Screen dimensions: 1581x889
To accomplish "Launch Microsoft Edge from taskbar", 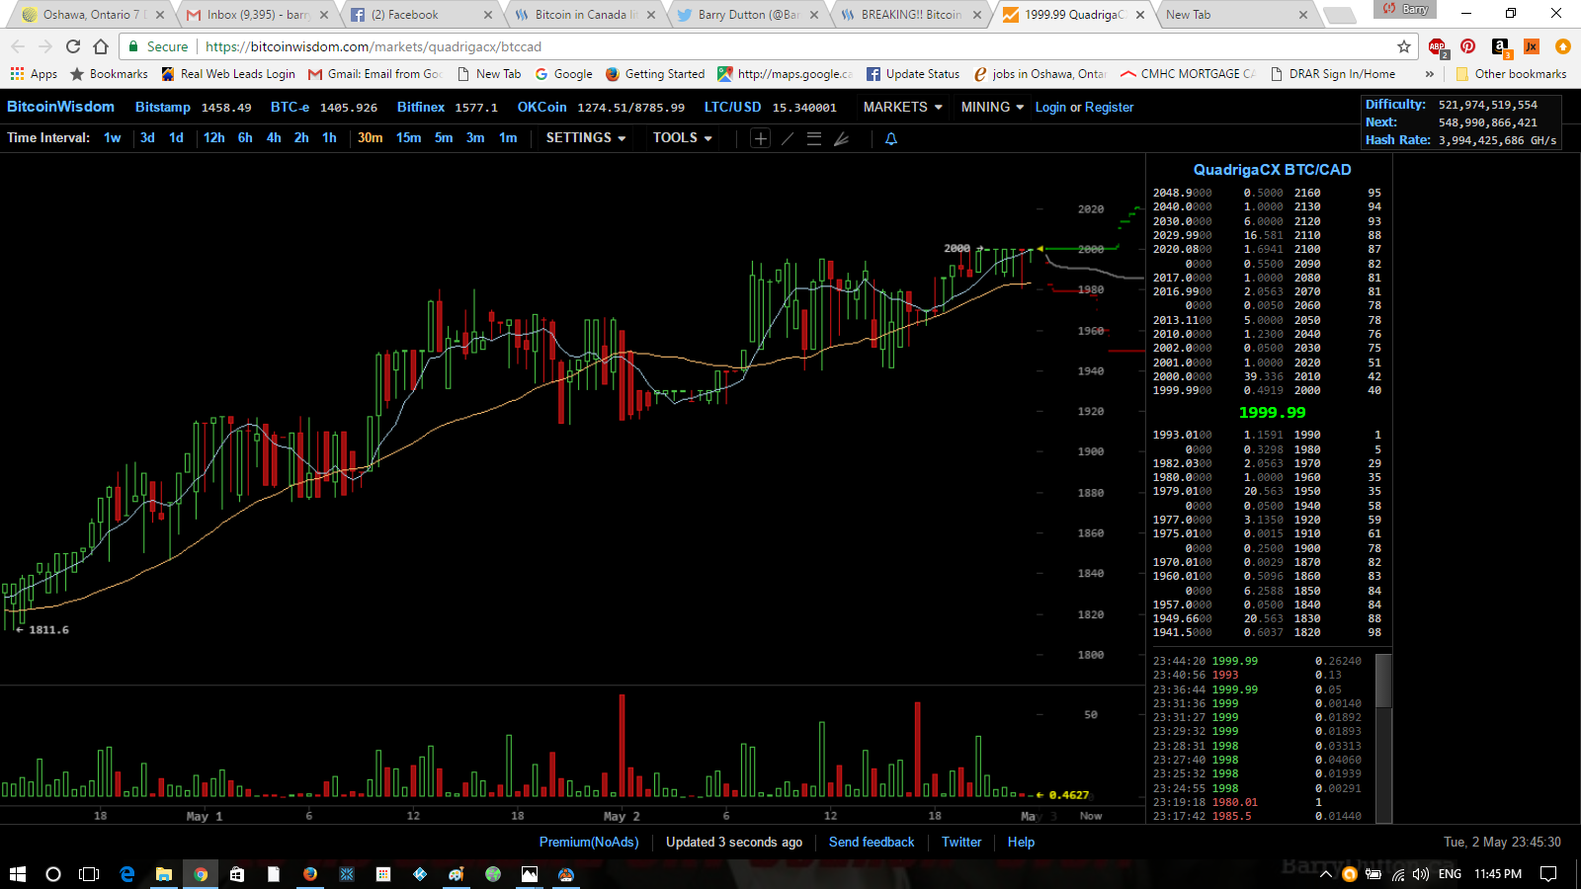I will [x=127, y=874].
